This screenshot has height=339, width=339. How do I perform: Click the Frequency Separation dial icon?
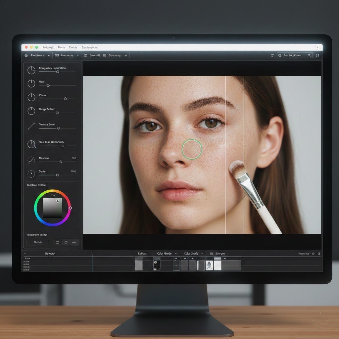[x=31, y=70]
